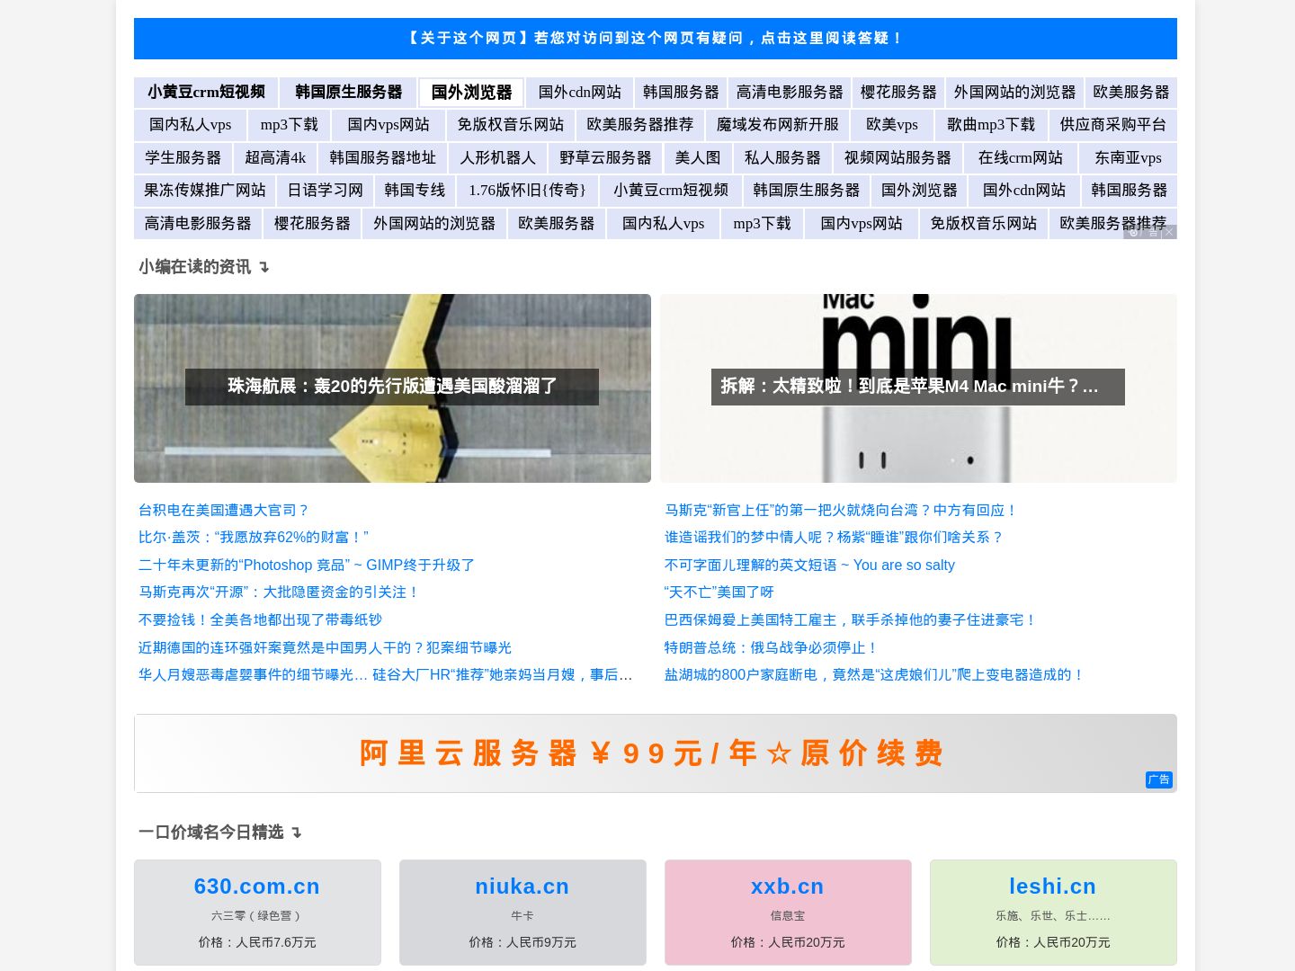Open the xxb.cn domain card
Image resolution: width=1295 pixels, height=971 pixels.
click(x=788, y=913)
